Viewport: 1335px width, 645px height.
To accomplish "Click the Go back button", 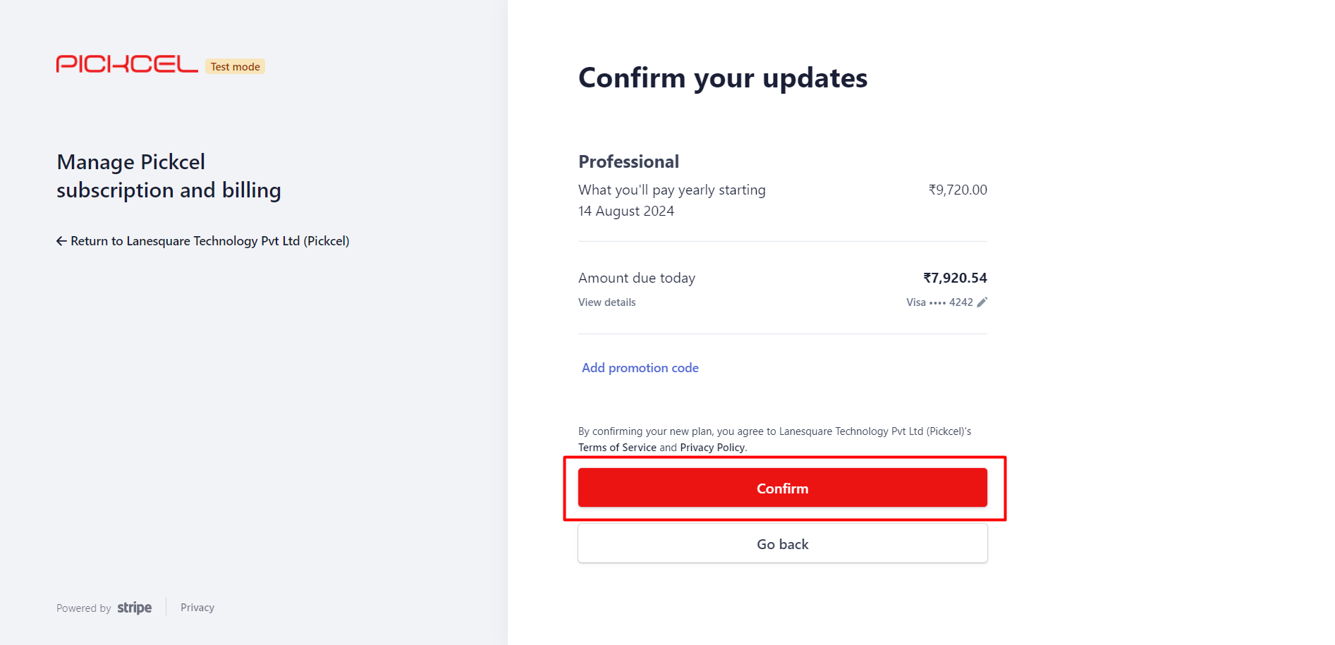I will (783, 543).
